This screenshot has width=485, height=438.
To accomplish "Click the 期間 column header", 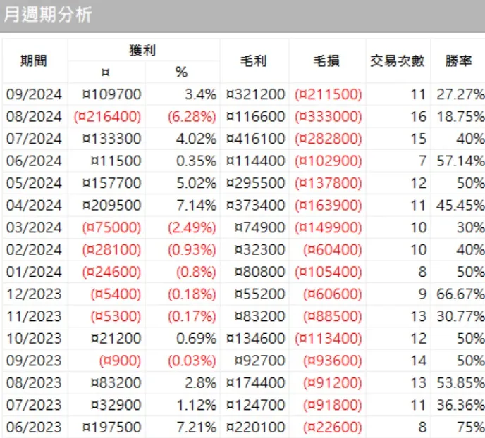I will (34, 61).
